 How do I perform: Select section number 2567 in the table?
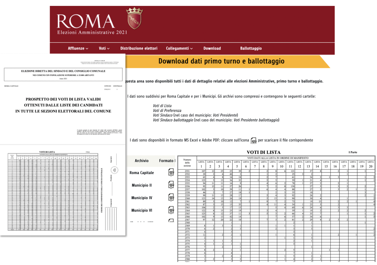point(187,220)
